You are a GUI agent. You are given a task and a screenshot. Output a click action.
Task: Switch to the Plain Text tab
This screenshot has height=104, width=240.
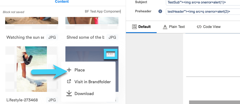pyautogui.click(x=174, y=27)
